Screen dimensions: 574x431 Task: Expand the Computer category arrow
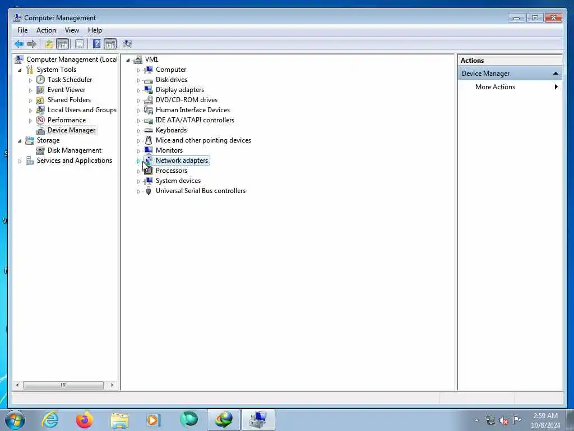(x=139, y=70)
